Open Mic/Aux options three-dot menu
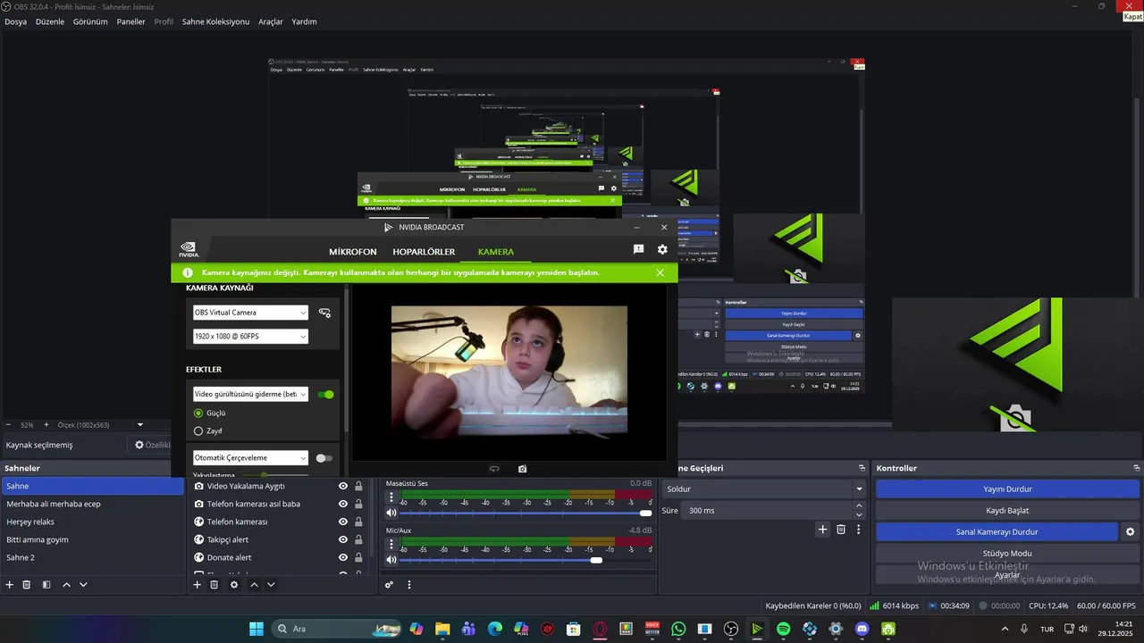The height and width of the screenshot is (643, 1144). point(391,545)
